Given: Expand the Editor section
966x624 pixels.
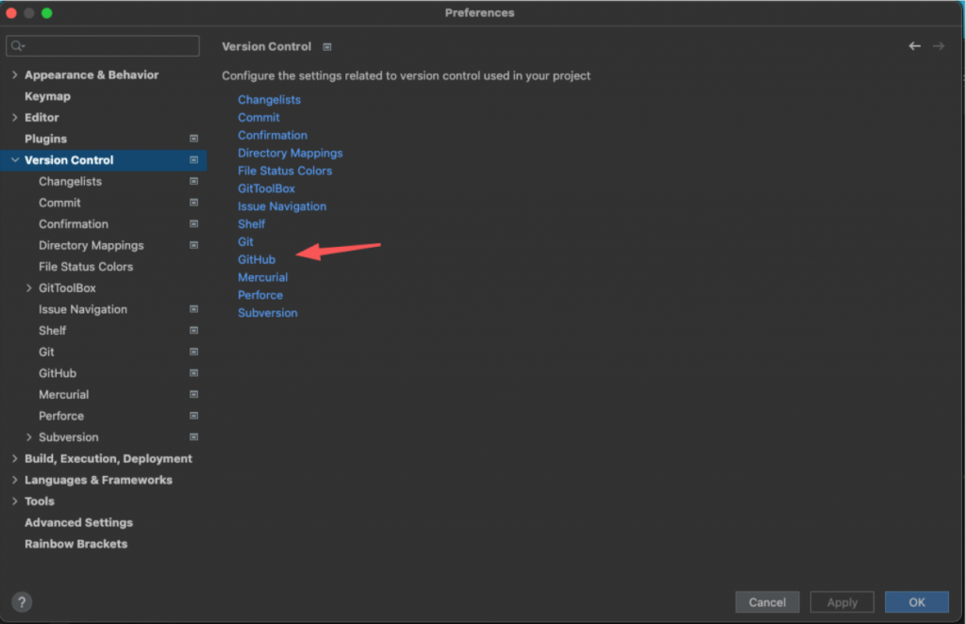Looking at the screenshot, I should [15, 118].
